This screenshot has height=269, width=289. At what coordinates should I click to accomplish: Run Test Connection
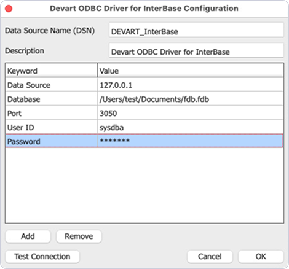[x=42, y=257]
